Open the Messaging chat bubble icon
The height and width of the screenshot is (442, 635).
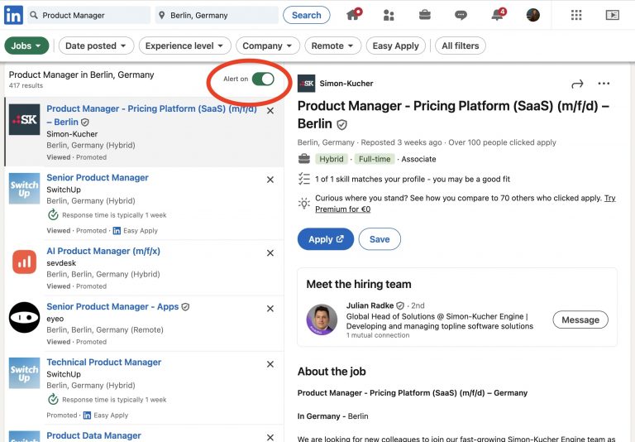tap(461, 15)
